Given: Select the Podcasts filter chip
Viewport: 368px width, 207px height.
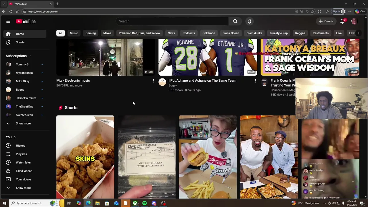Looking at the screenshot, I should click(189, 33).
